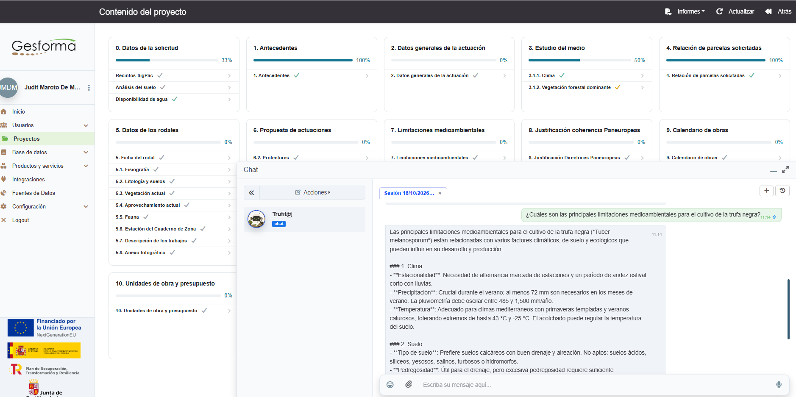Collapse chat contact list with double chevron
This screenshot has height=397, width=796.
(x=251, y=192)
